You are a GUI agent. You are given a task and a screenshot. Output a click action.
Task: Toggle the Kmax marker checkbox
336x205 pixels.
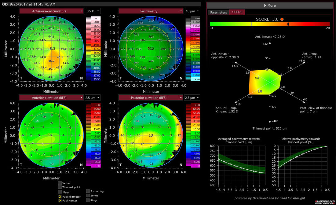[60, 192]
